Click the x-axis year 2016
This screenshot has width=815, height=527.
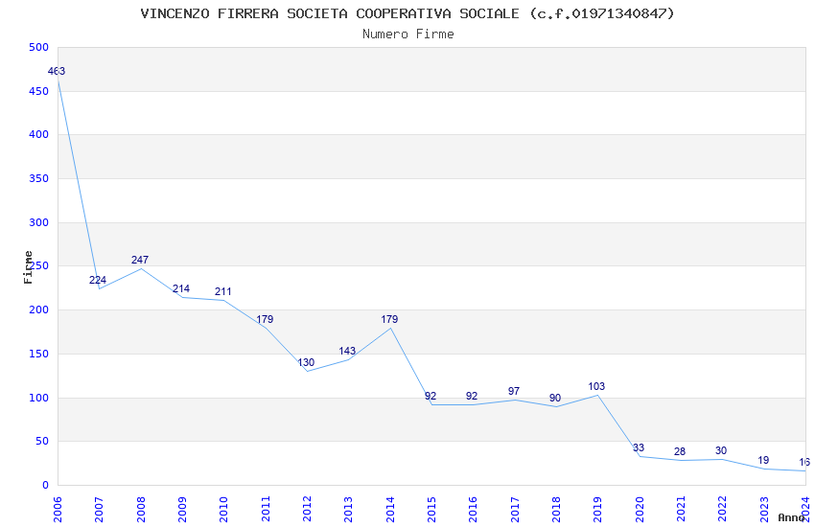point(473,509)
